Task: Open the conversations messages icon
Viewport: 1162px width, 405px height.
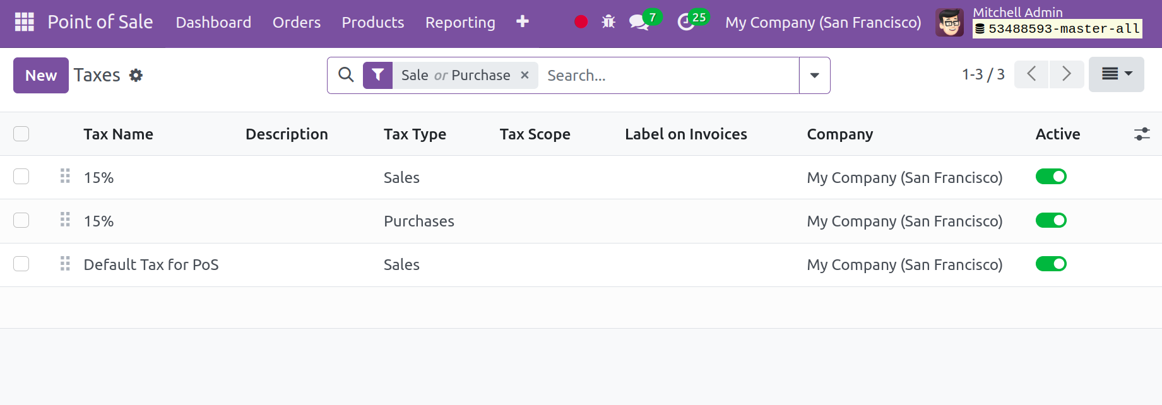Action: point(639,23)
